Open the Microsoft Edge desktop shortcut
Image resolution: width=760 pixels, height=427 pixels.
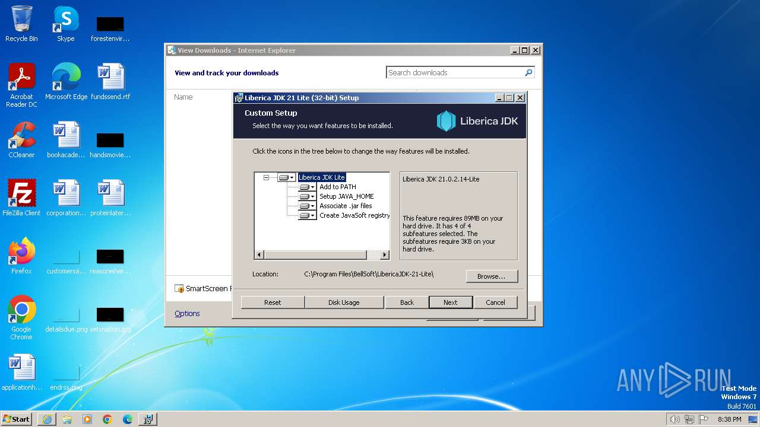66,82
